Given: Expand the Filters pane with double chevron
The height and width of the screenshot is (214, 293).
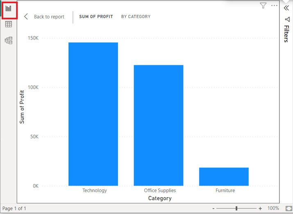Looking at the screenshot, I should [x=286, y=8].
